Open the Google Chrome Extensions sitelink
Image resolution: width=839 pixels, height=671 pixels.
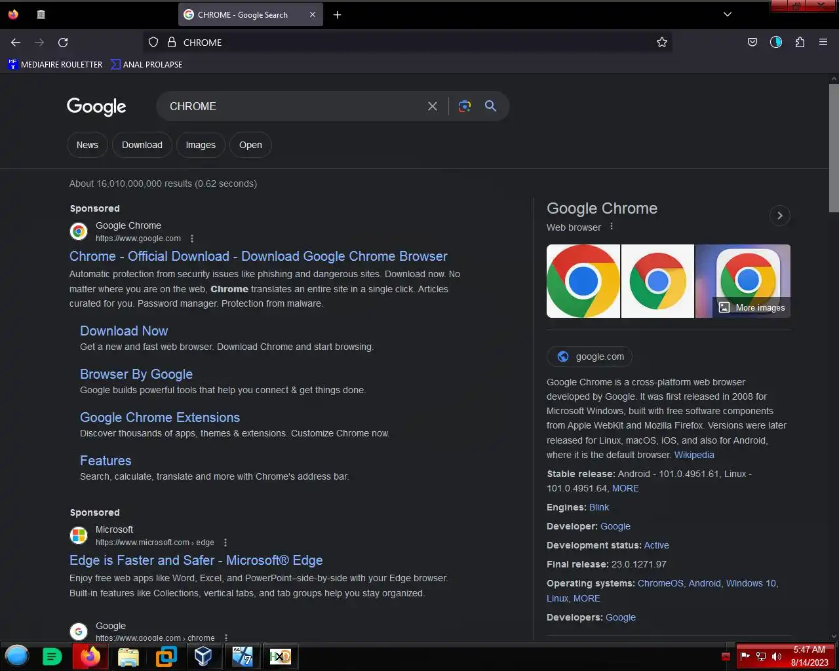[160, 417]
